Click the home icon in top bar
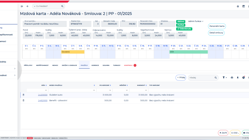This screenshot has height=140, width=249. [238, 6]
